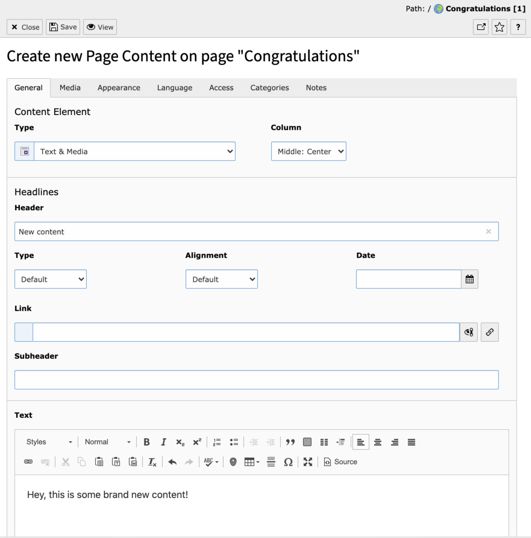Insert a special character (Omega)
This screenshot has width=531, height=538.
(x=288, y=462)
